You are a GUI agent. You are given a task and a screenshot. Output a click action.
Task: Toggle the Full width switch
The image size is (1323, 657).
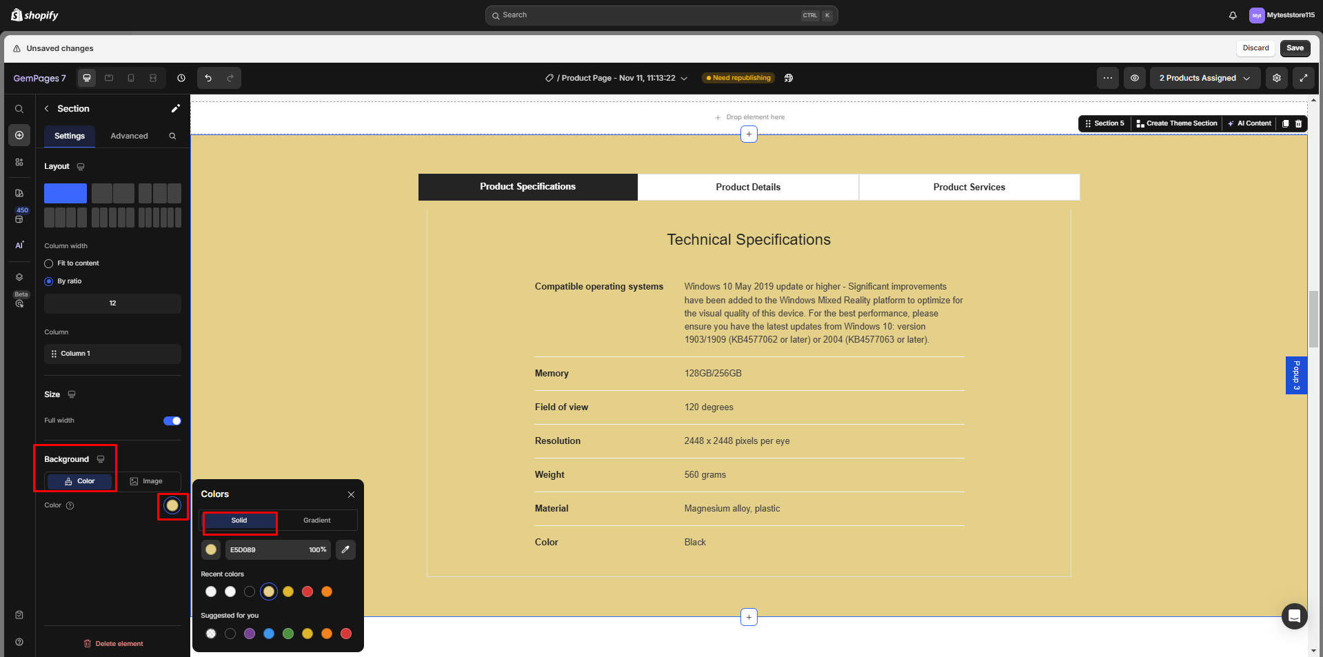pyautogui.click(x=172, y=421)
